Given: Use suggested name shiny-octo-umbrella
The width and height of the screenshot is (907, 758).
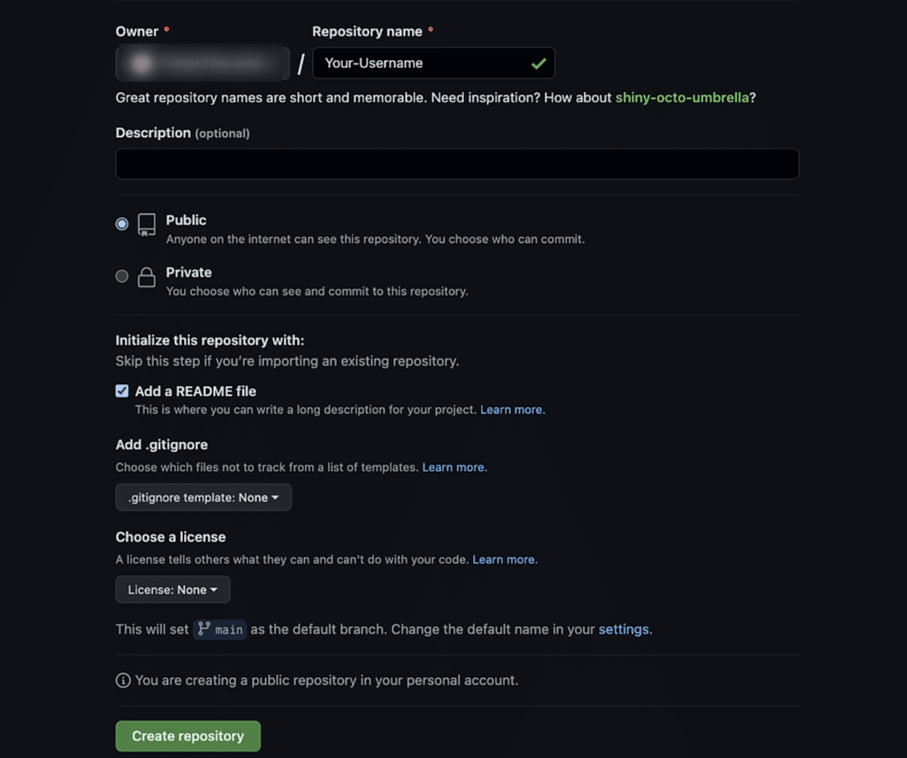Looking at the screenshot, I should (x=682, y=97).
